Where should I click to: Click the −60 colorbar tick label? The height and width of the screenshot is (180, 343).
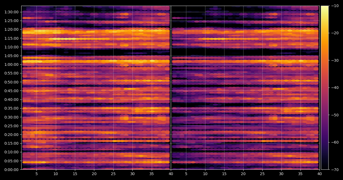(x=335, y=142)
